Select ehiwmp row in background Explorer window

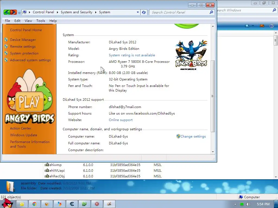click(x=103, y=165)
